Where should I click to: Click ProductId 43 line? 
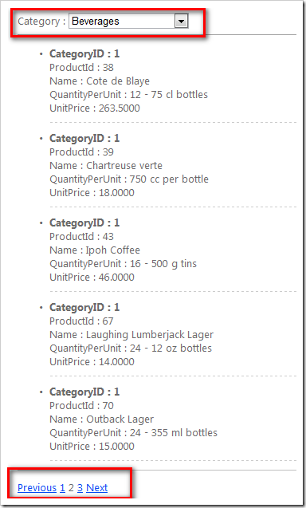[x=81, y=237]
